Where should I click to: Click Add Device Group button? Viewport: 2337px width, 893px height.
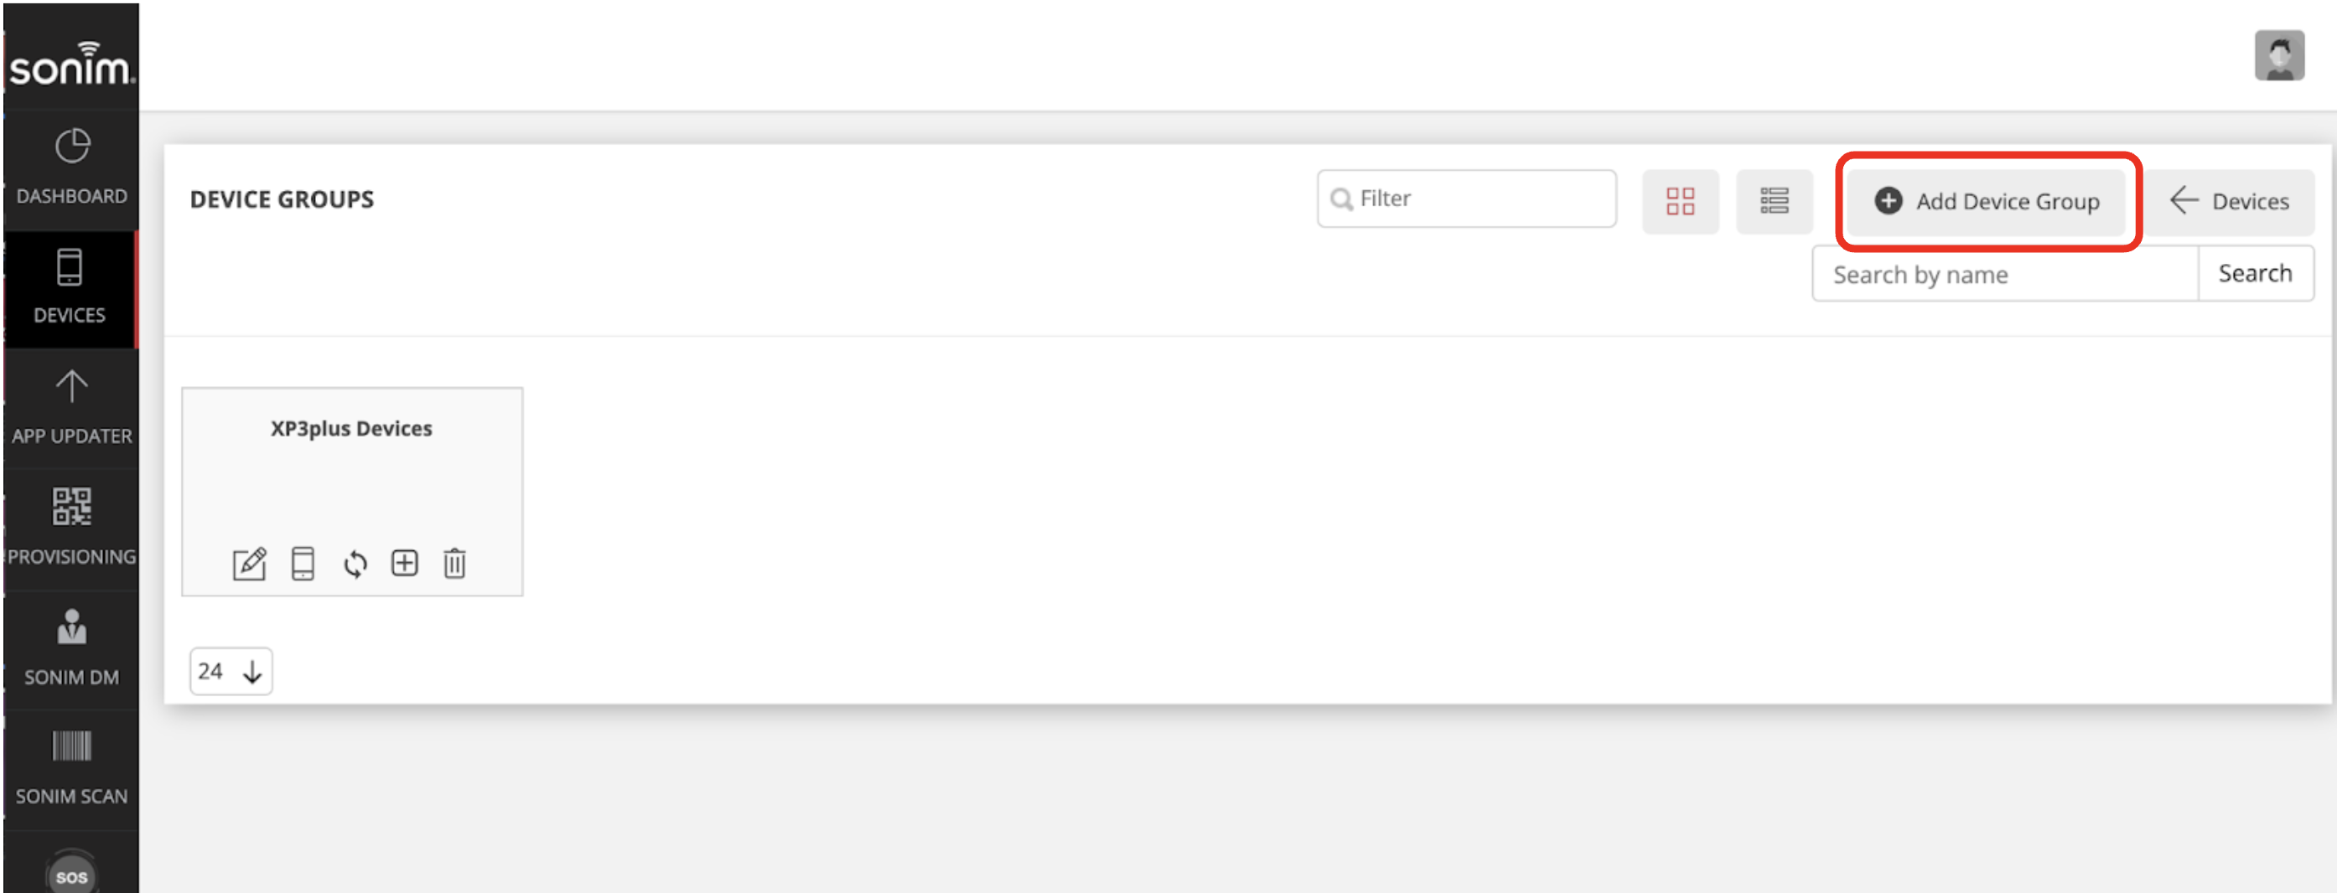[1987, 201]
